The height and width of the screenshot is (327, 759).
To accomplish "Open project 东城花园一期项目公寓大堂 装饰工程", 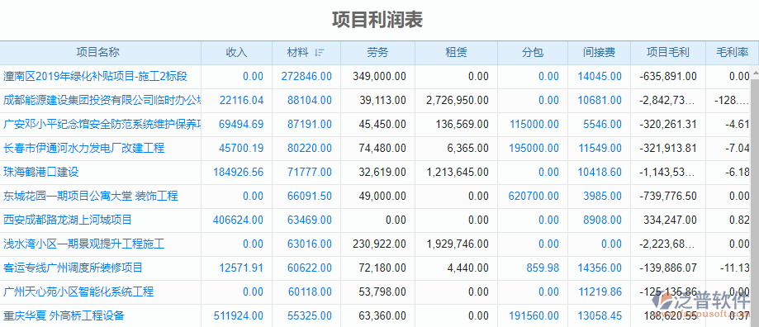I will point(91,196).
